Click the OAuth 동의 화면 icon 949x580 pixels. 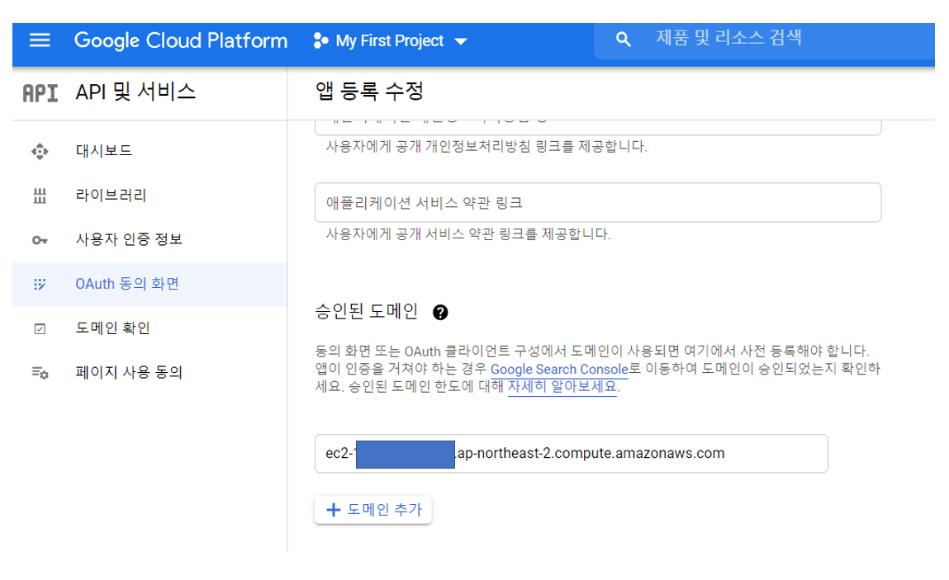40,285
